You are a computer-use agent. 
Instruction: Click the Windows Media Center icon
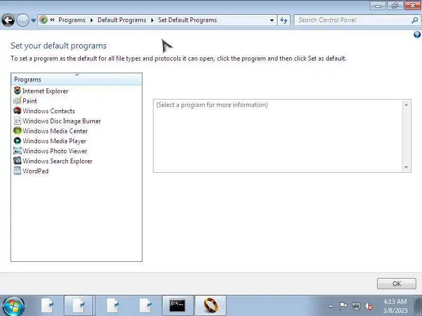click(17, 131)
